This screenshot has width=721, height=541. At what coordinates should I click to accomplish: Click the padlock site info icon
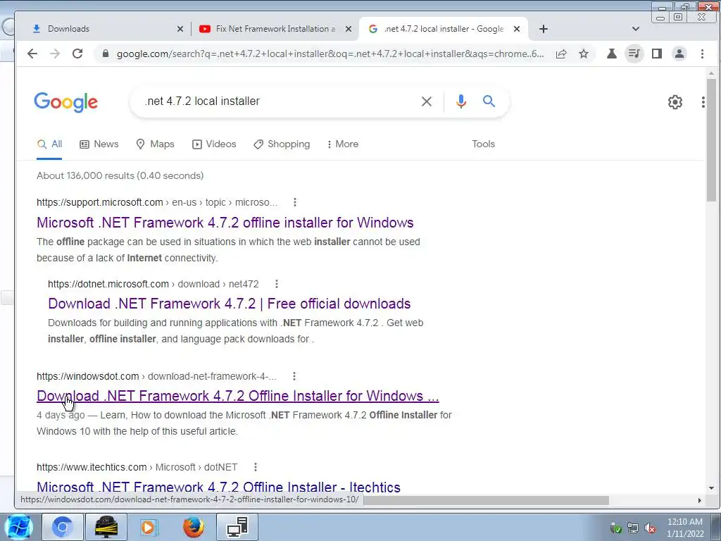pos(106,54)
